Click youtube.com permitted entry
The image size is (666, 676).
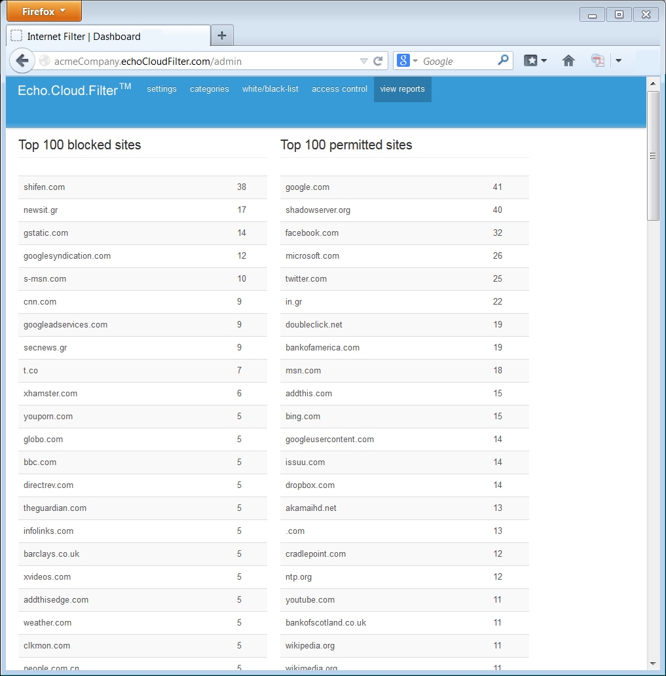[310, 600]
